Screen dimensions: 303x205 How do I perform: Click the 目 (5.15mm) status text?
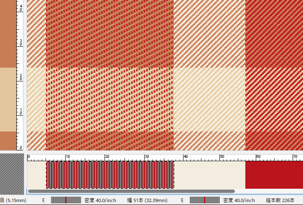[x=13, y=200]
